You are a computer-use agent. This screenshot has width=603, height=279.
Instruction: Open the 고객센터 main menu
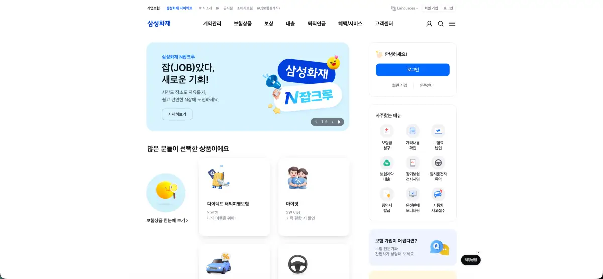384,24
